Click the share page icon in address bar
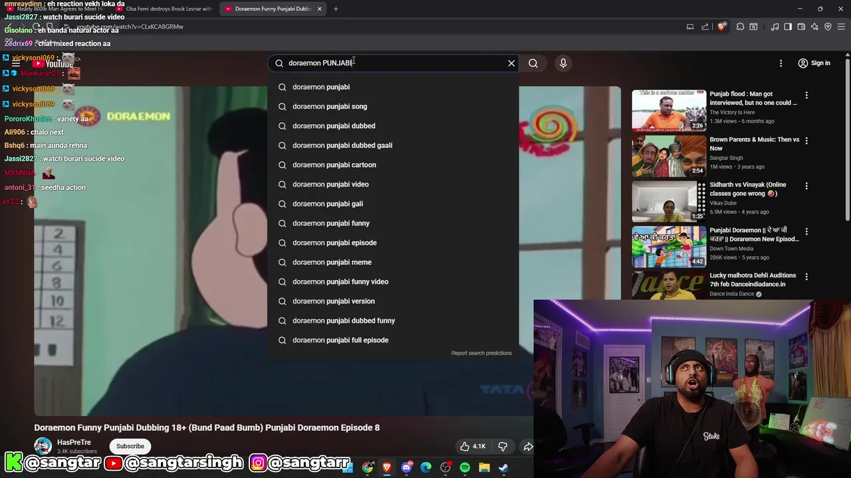Screen dimensions: 851x478 [705, 27]
